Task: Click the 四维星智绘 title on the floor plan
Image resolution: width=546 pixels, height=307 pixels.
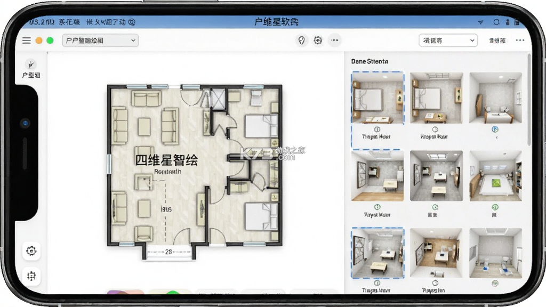Action: point(166,160)
